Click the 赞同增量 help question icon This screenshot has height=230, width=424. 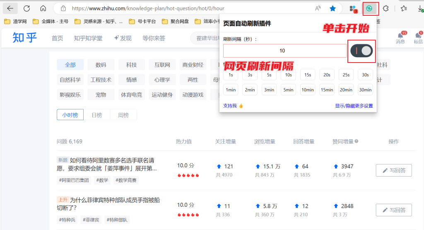tap(357, 141)
